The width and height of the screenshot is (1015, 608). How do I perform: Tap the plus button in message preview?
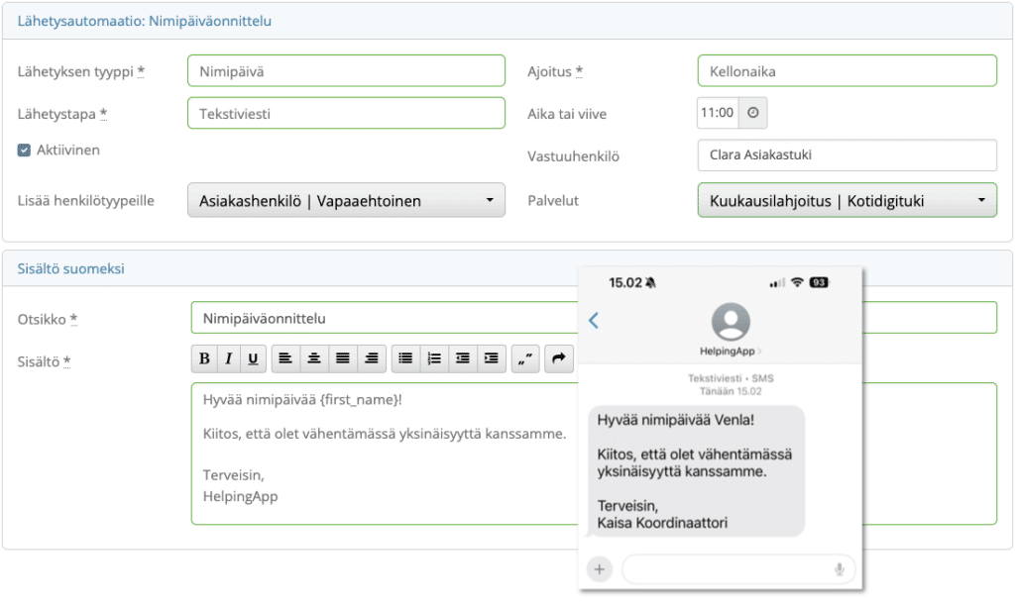pos(599,569)
